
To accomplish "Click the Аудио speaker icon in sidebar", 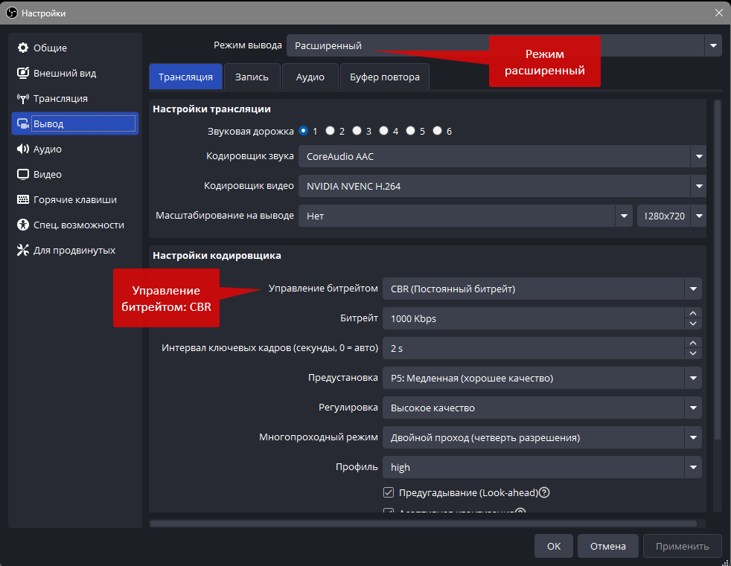I will tap(23, 149).
